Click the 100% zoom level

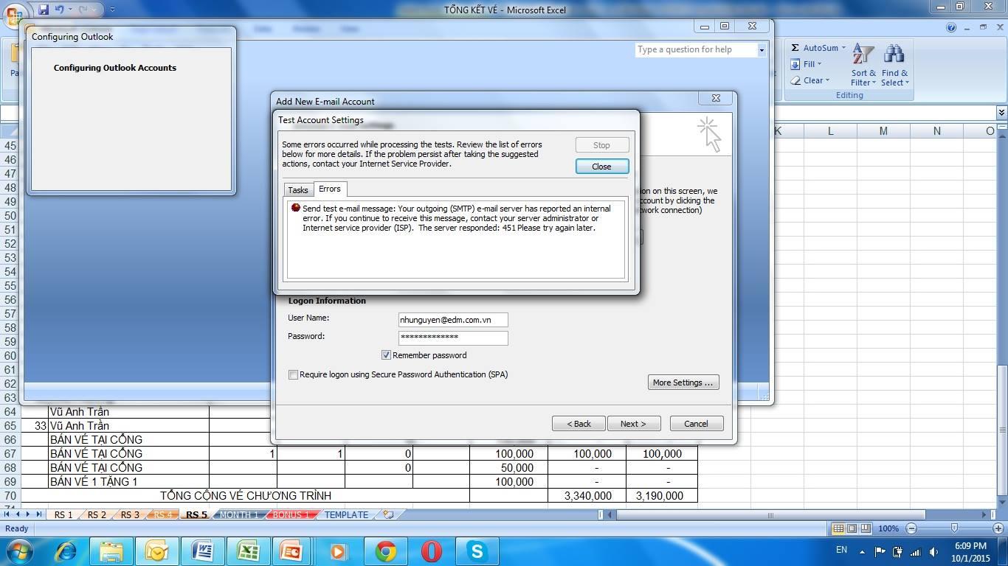click(x=888, y=528)
